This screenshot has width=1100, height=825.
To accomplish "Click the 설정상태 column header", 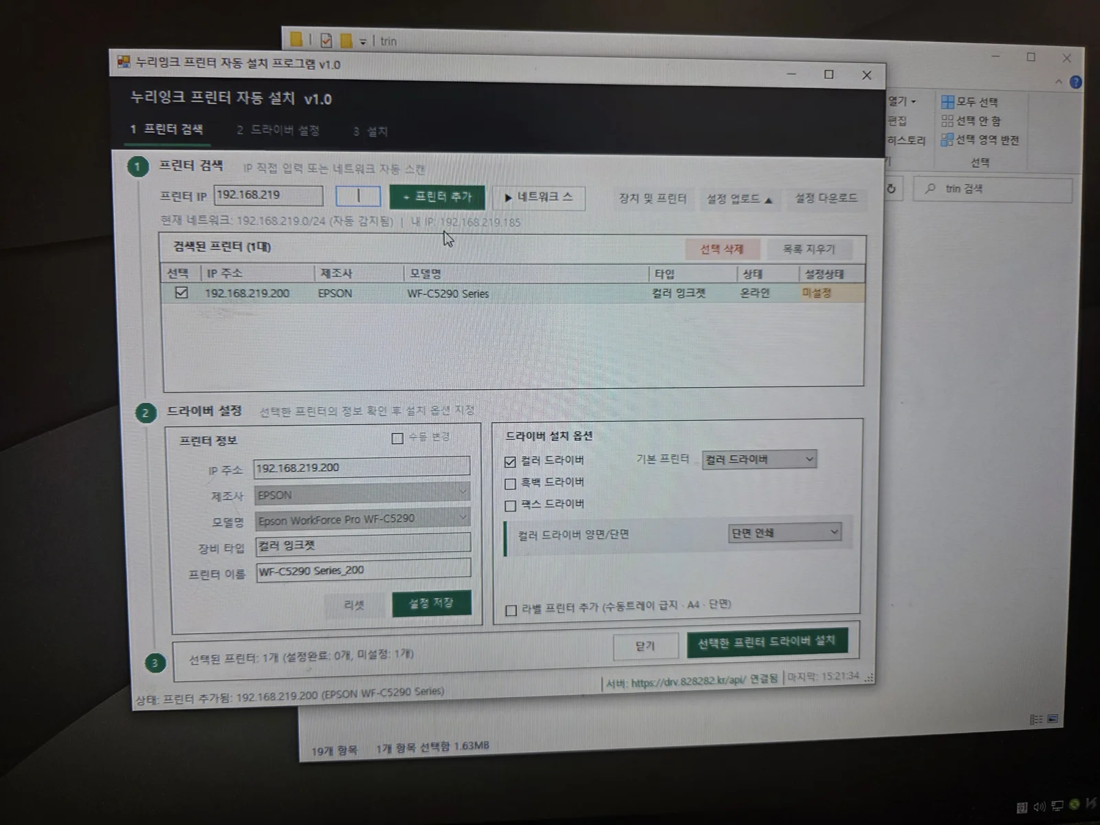I will pos(833,274).
